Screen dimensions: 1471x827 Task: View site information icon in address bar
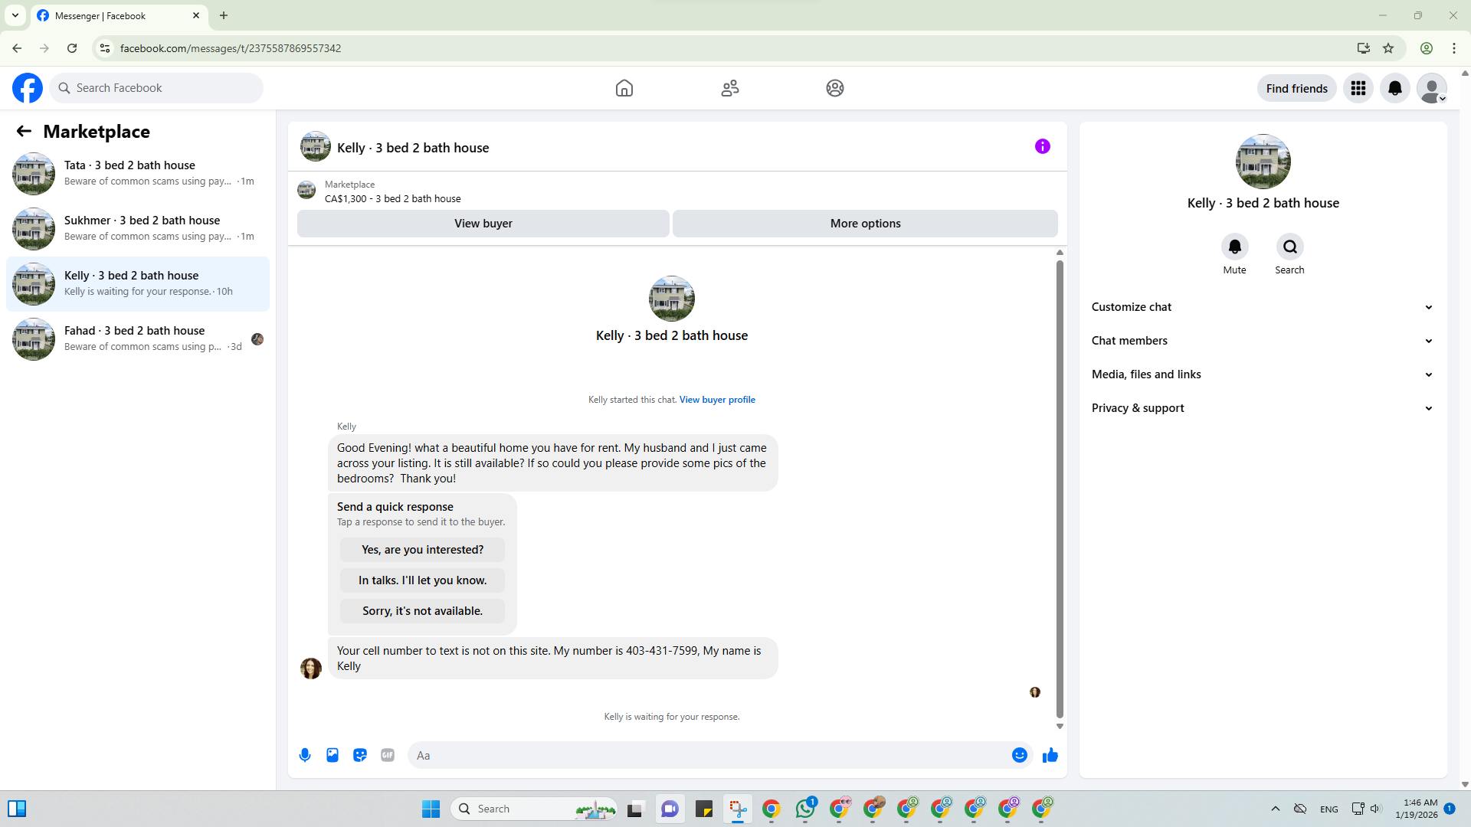coord(105,48)
